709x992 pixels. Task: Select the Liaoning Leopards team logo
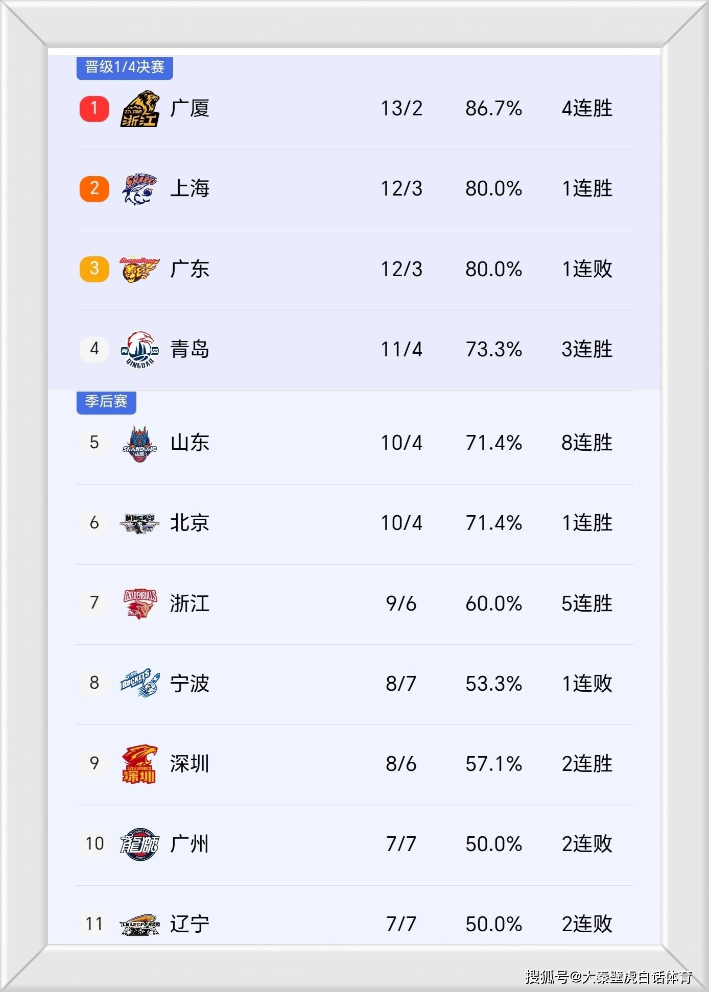coord(139,924)
